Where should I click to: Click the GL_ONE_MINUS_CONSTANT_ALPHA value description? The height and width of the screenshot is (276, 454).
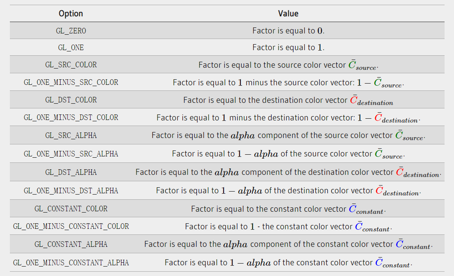click(x=288, y=263)
